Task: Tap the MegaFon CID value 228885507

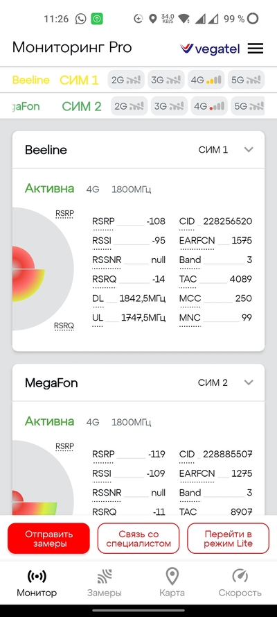Action: (x=228, y=454)
